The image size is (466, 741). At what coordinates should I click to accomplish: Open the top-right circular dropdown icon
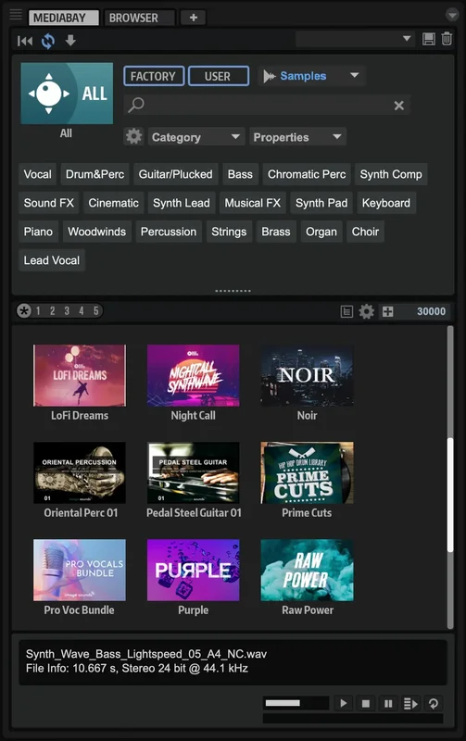click(x=452, y=15)
